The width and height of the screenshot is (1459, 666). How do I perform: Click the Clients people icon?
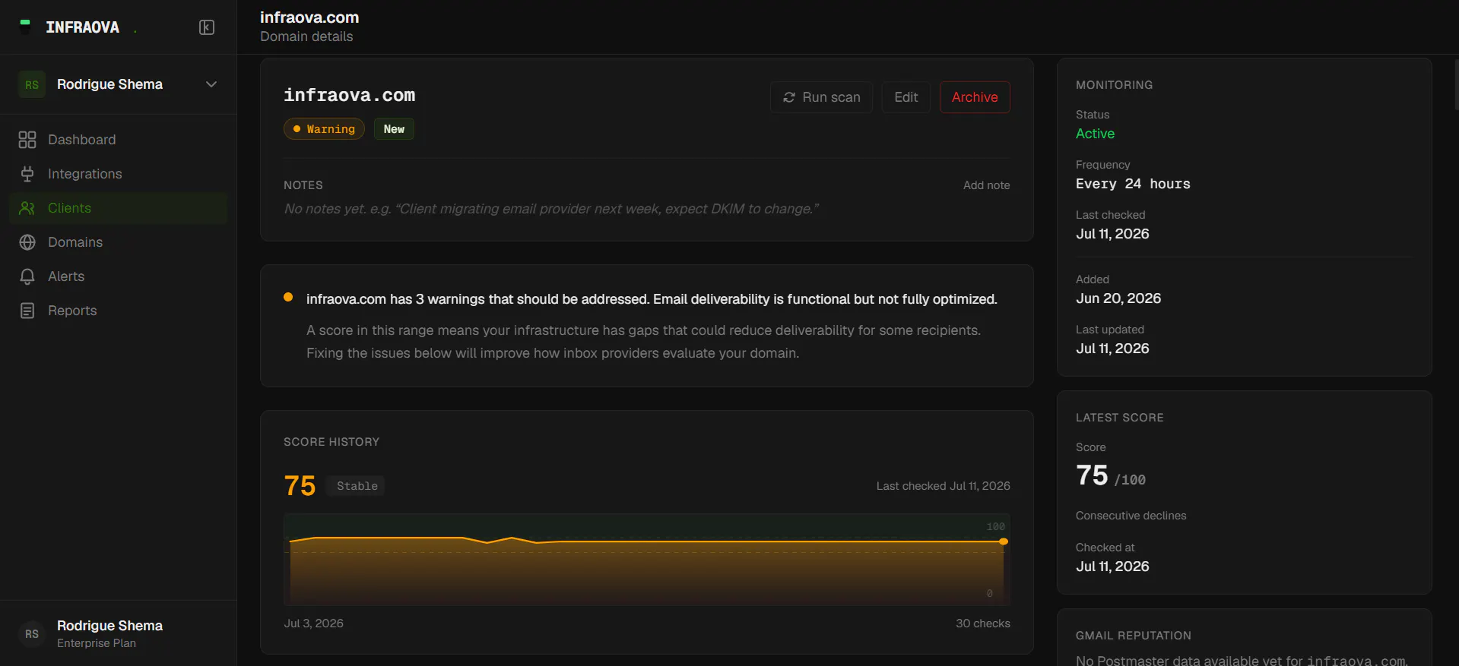click(x=27, y=208)
